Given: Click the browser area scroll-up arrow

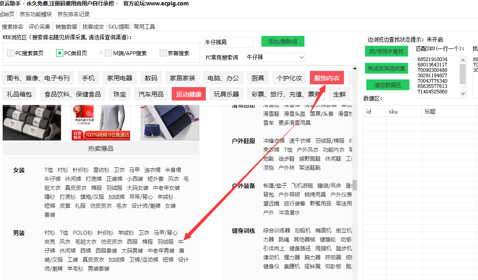Looking at the screenshot, I should [x=355, y=68].
